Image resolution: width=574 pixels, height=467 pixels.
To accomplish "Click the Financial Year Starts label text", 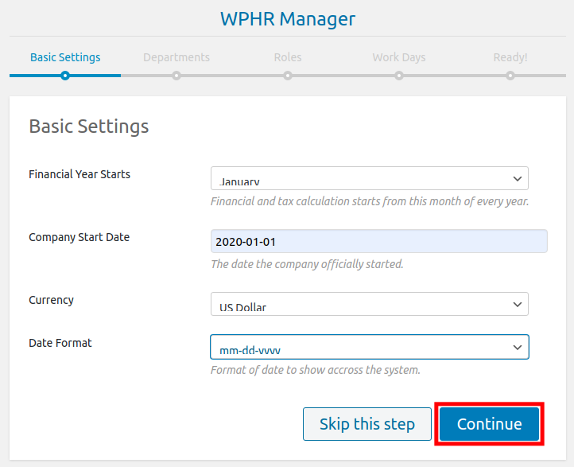I will pyautogui.click(x=80, y=174).
